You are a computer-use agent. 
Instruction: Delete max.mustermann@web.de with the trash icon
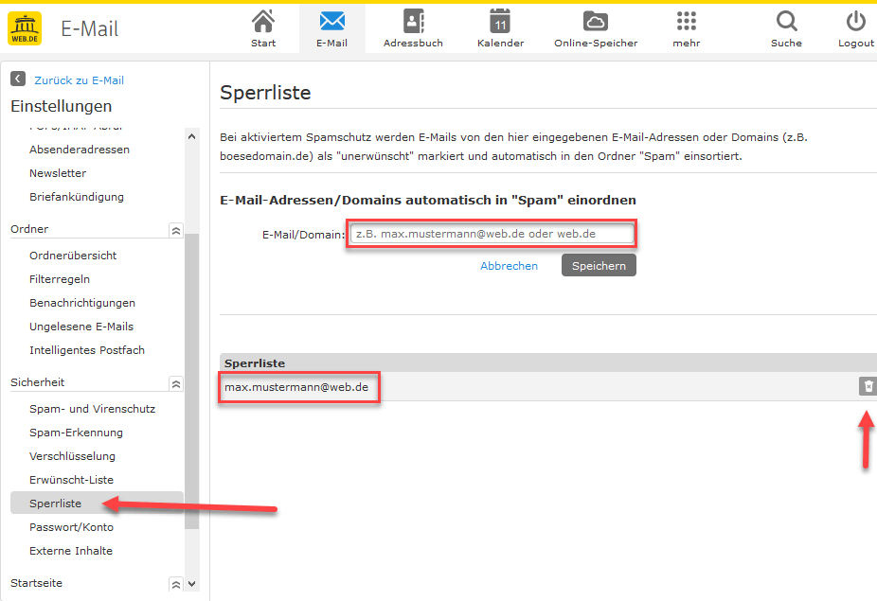click(x=868, y=386)
